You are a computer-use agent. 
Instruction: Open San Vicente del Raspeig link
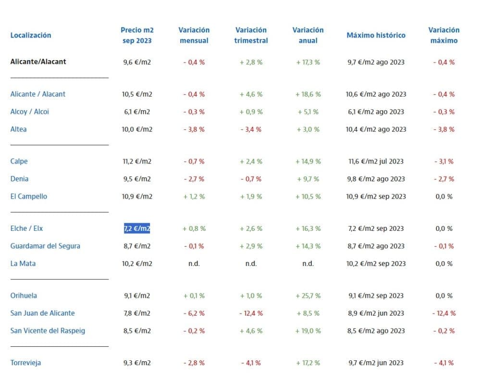[48, 331]
